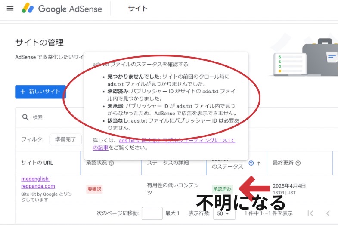Click the 2025年4月4日 last updated date
338x225 pixels.
289,186
